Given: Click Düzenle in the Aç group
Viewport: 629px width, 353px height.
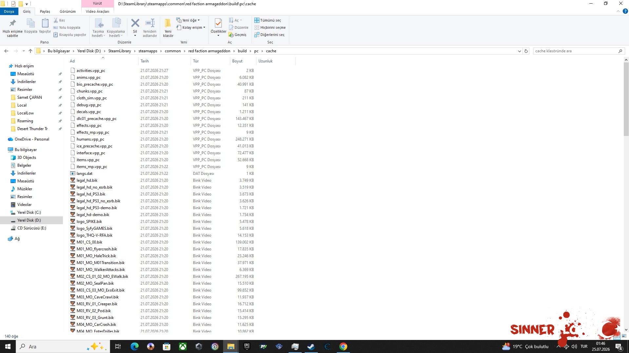Looking at the screenshot, I should 238,27.
